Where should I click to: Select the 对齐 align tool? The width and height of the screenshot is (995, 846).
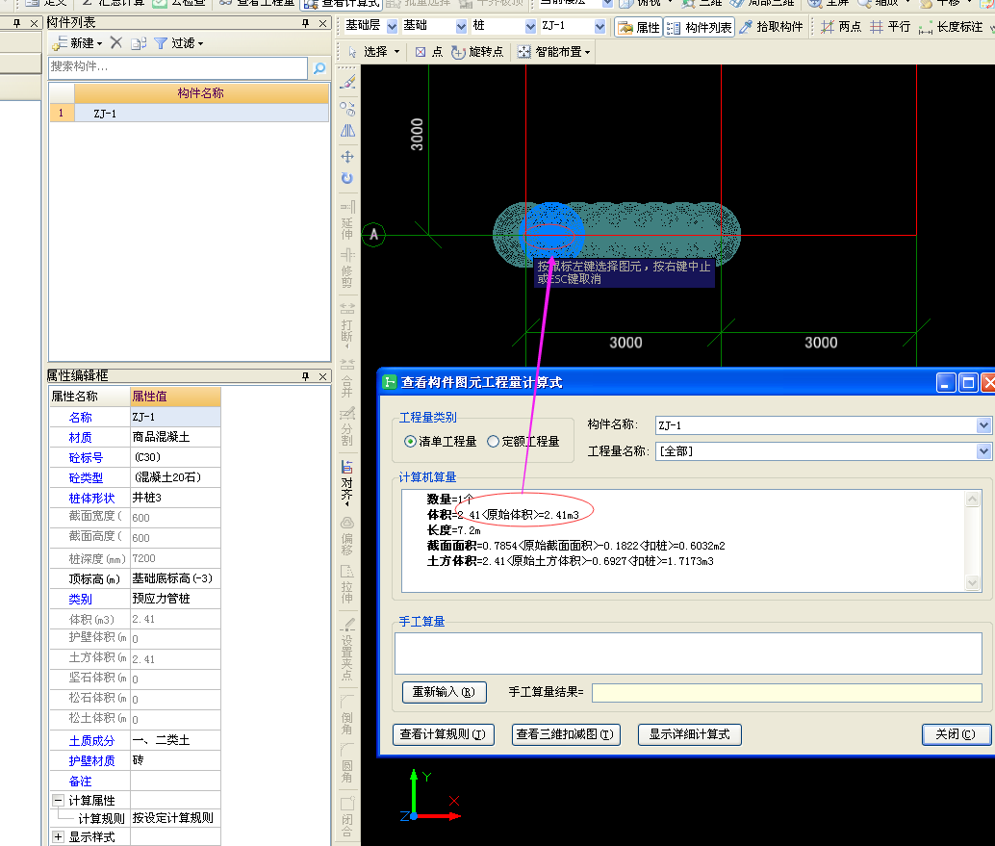point(347,482)
